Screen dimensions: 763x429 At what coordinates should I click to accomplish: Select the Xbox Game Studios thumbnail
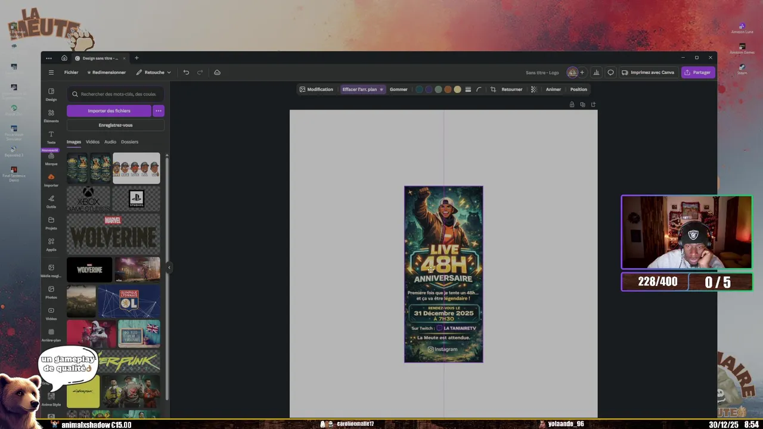coord(88,199)
